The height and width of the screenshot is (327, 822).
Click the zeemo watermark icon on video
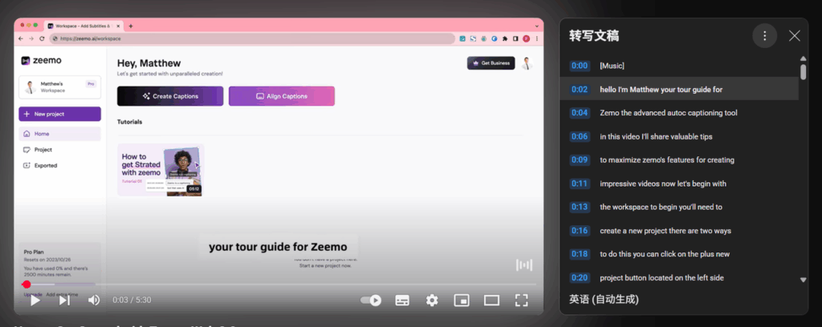[523, 264]
